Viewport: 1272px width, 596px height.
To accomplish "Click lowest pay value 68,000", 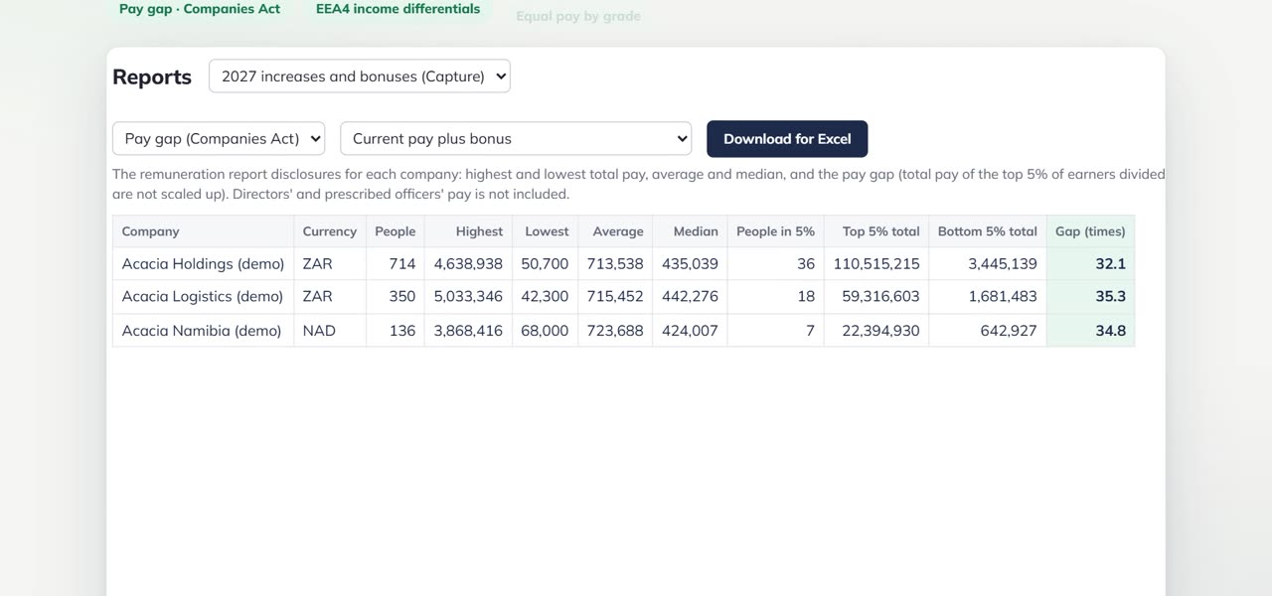I will [x=546, y=331].
